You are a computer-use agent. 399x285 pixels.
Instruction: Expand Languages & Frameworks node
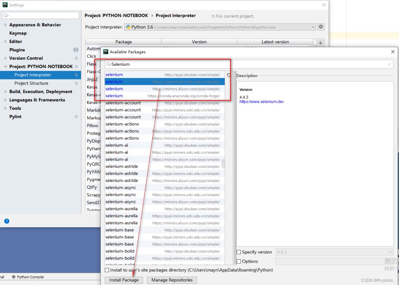[5, 100]
